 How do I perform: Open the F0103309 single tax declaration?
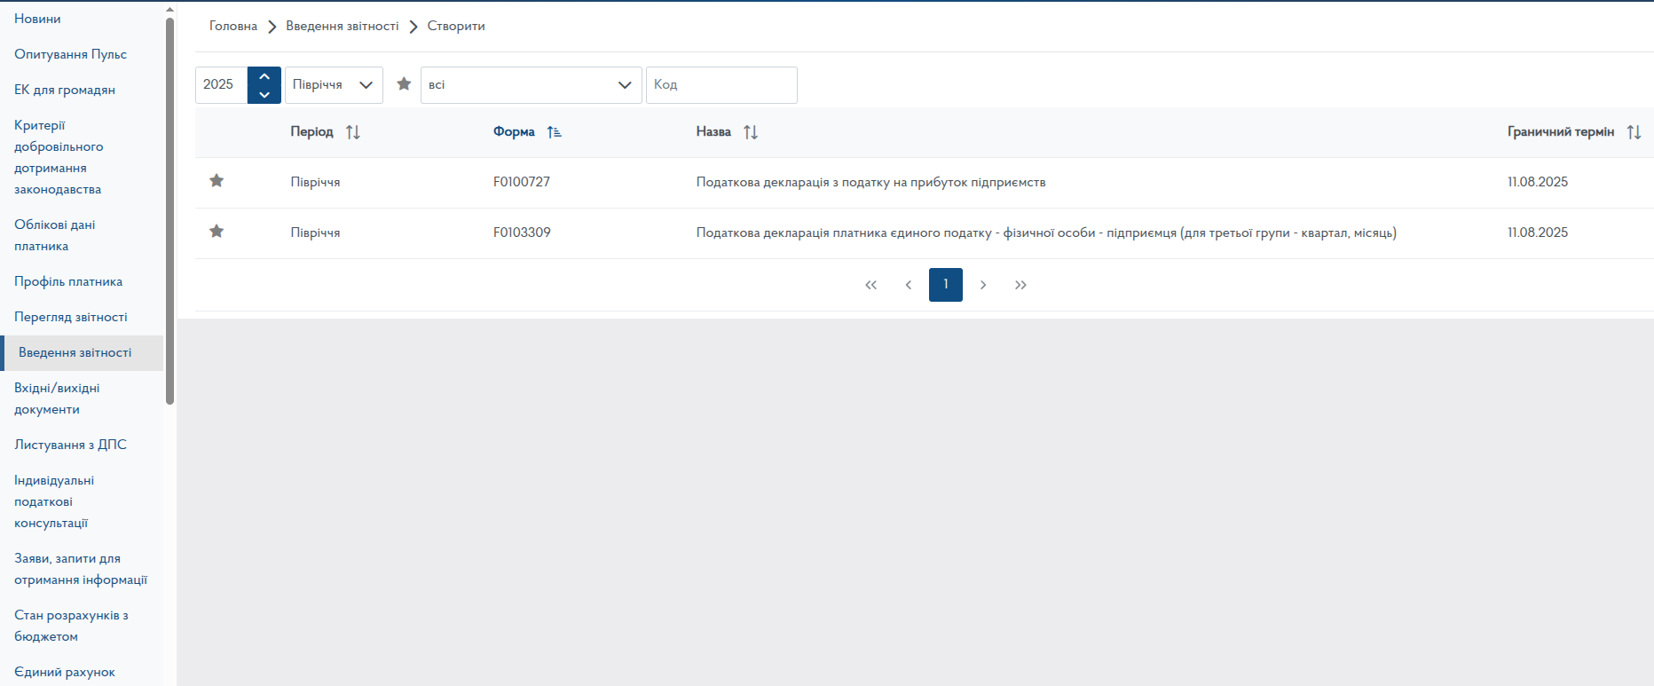(x=1045, y=233)
